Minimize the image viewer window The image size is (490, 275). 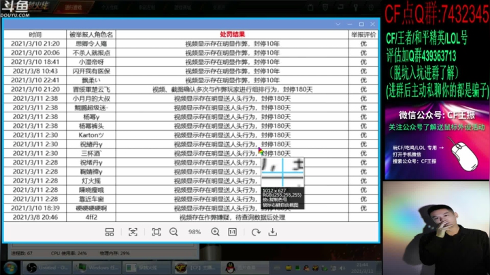(350, 24)
